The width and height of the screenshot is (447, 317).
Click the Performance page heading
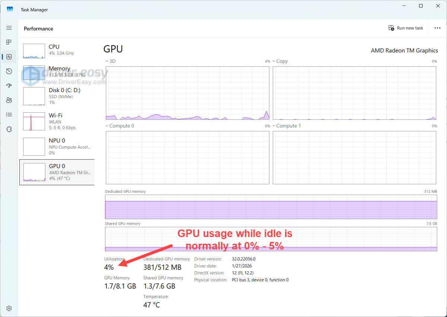[x=38, y=29]
